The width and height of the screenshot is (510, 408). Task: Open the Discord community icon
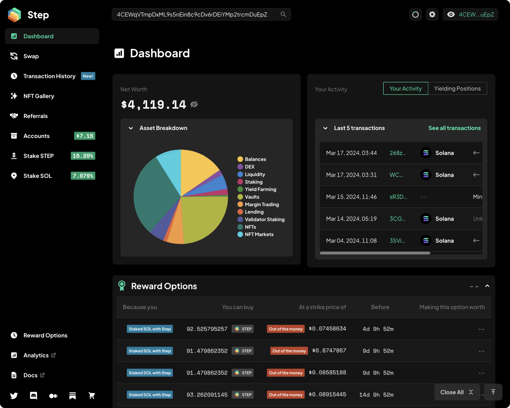(x=33, y=395)
